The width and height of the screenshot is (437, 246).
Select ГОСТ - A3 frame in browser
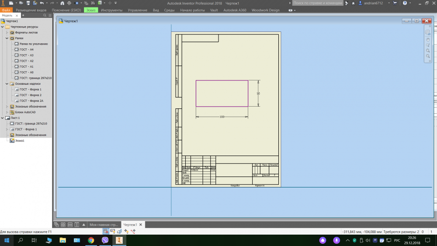(x=26, y=55)
